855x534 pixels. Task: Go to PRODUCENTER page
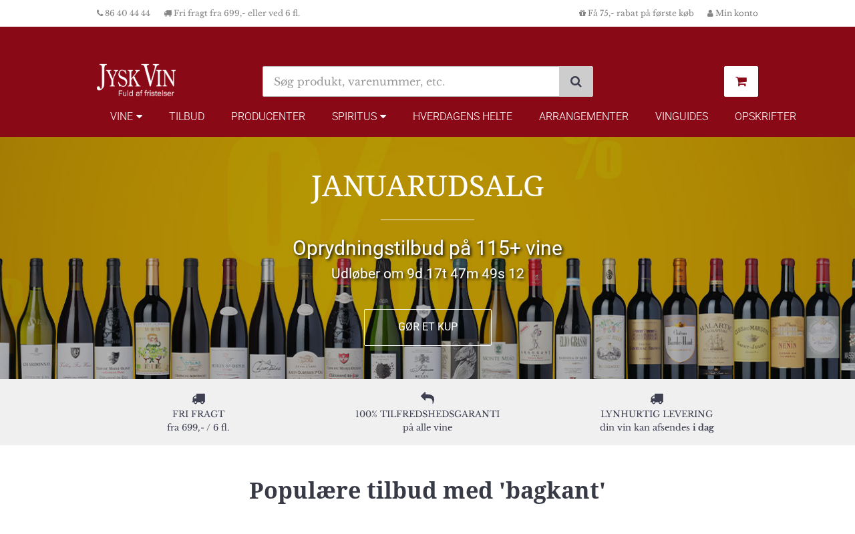(x=268, y=116)
